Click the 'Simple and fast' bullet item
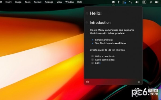 coord(104,40)
